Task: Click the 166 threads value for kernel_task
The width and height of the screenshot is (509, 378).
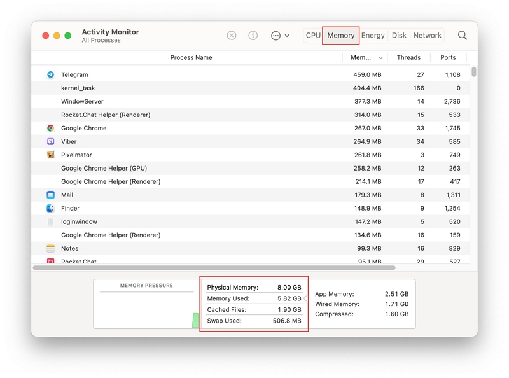Action: 419,88
